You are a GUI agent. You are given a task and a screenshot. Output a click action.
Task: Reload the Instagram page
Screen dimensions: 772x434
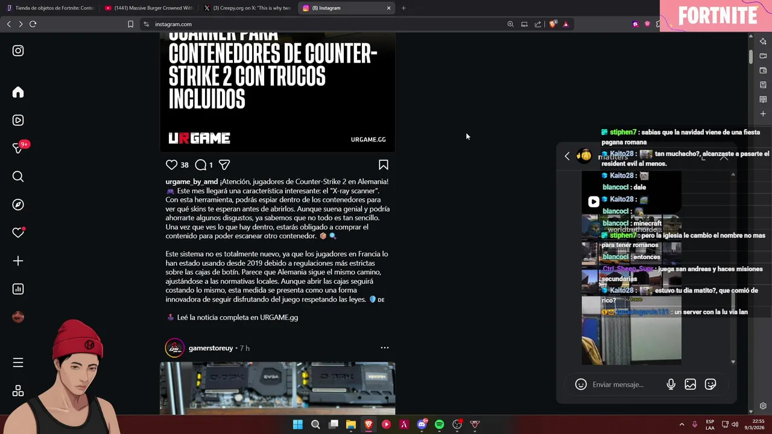coord(33,24)
